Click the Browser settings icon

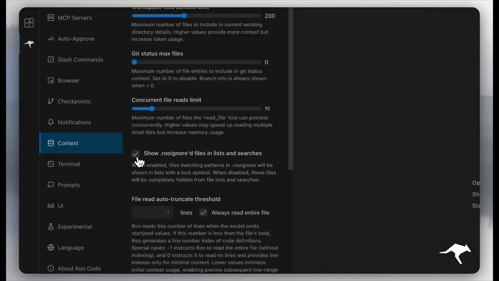(x=51, y=80)
